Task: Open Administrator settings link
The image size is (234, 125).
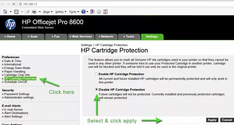Action: click(19, 97)
